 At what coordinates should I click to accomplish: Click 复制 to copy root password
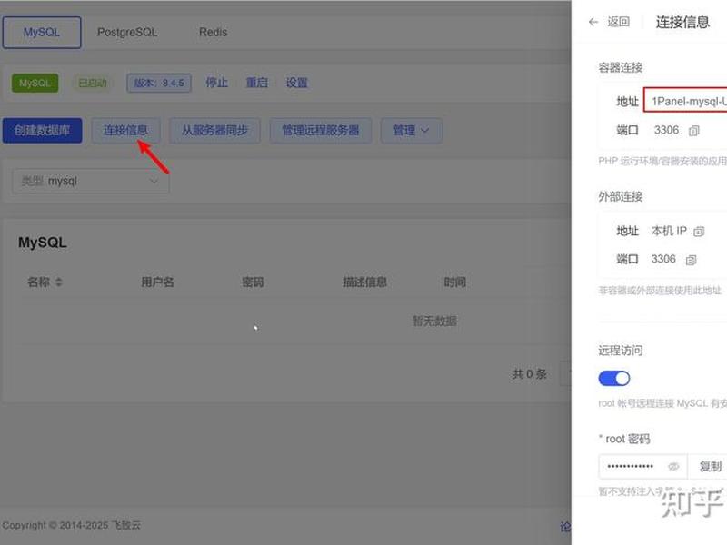coord(710,466)
